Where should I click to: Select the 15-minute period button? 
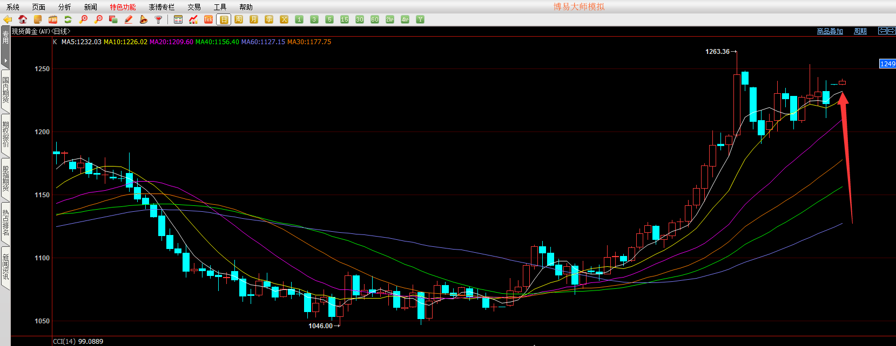[345, 19]
